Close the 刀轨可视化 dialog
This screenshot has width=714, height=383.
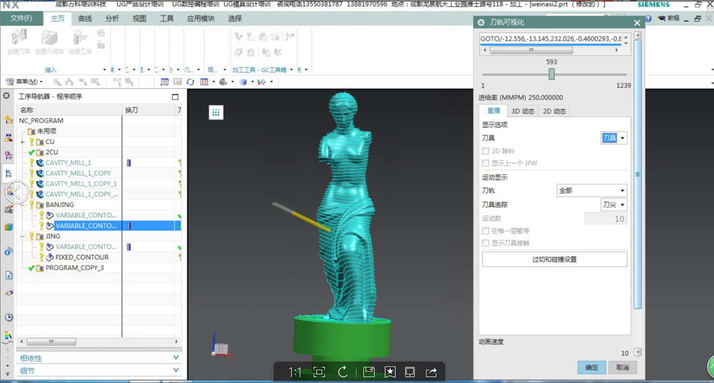(637, 23)
